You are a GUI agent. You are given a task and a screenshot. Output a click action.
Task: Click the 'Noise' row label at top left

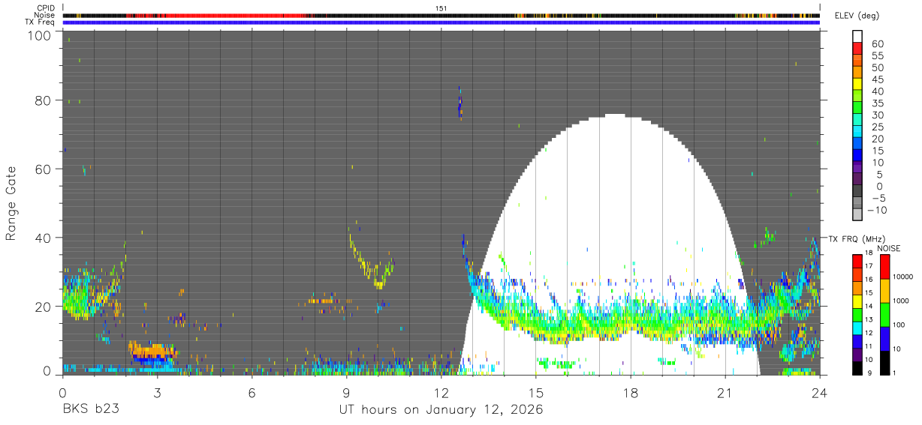coord(46,15)
